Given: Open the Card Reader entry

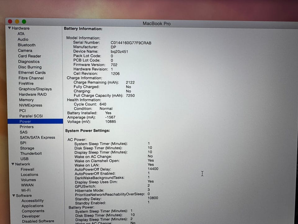Looking at the screenshot, I should tap(29, 56).
